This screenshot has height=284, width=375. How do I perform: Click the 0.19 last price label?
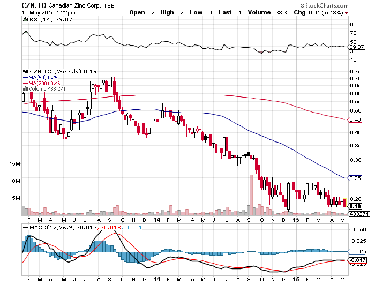(355, 206)
